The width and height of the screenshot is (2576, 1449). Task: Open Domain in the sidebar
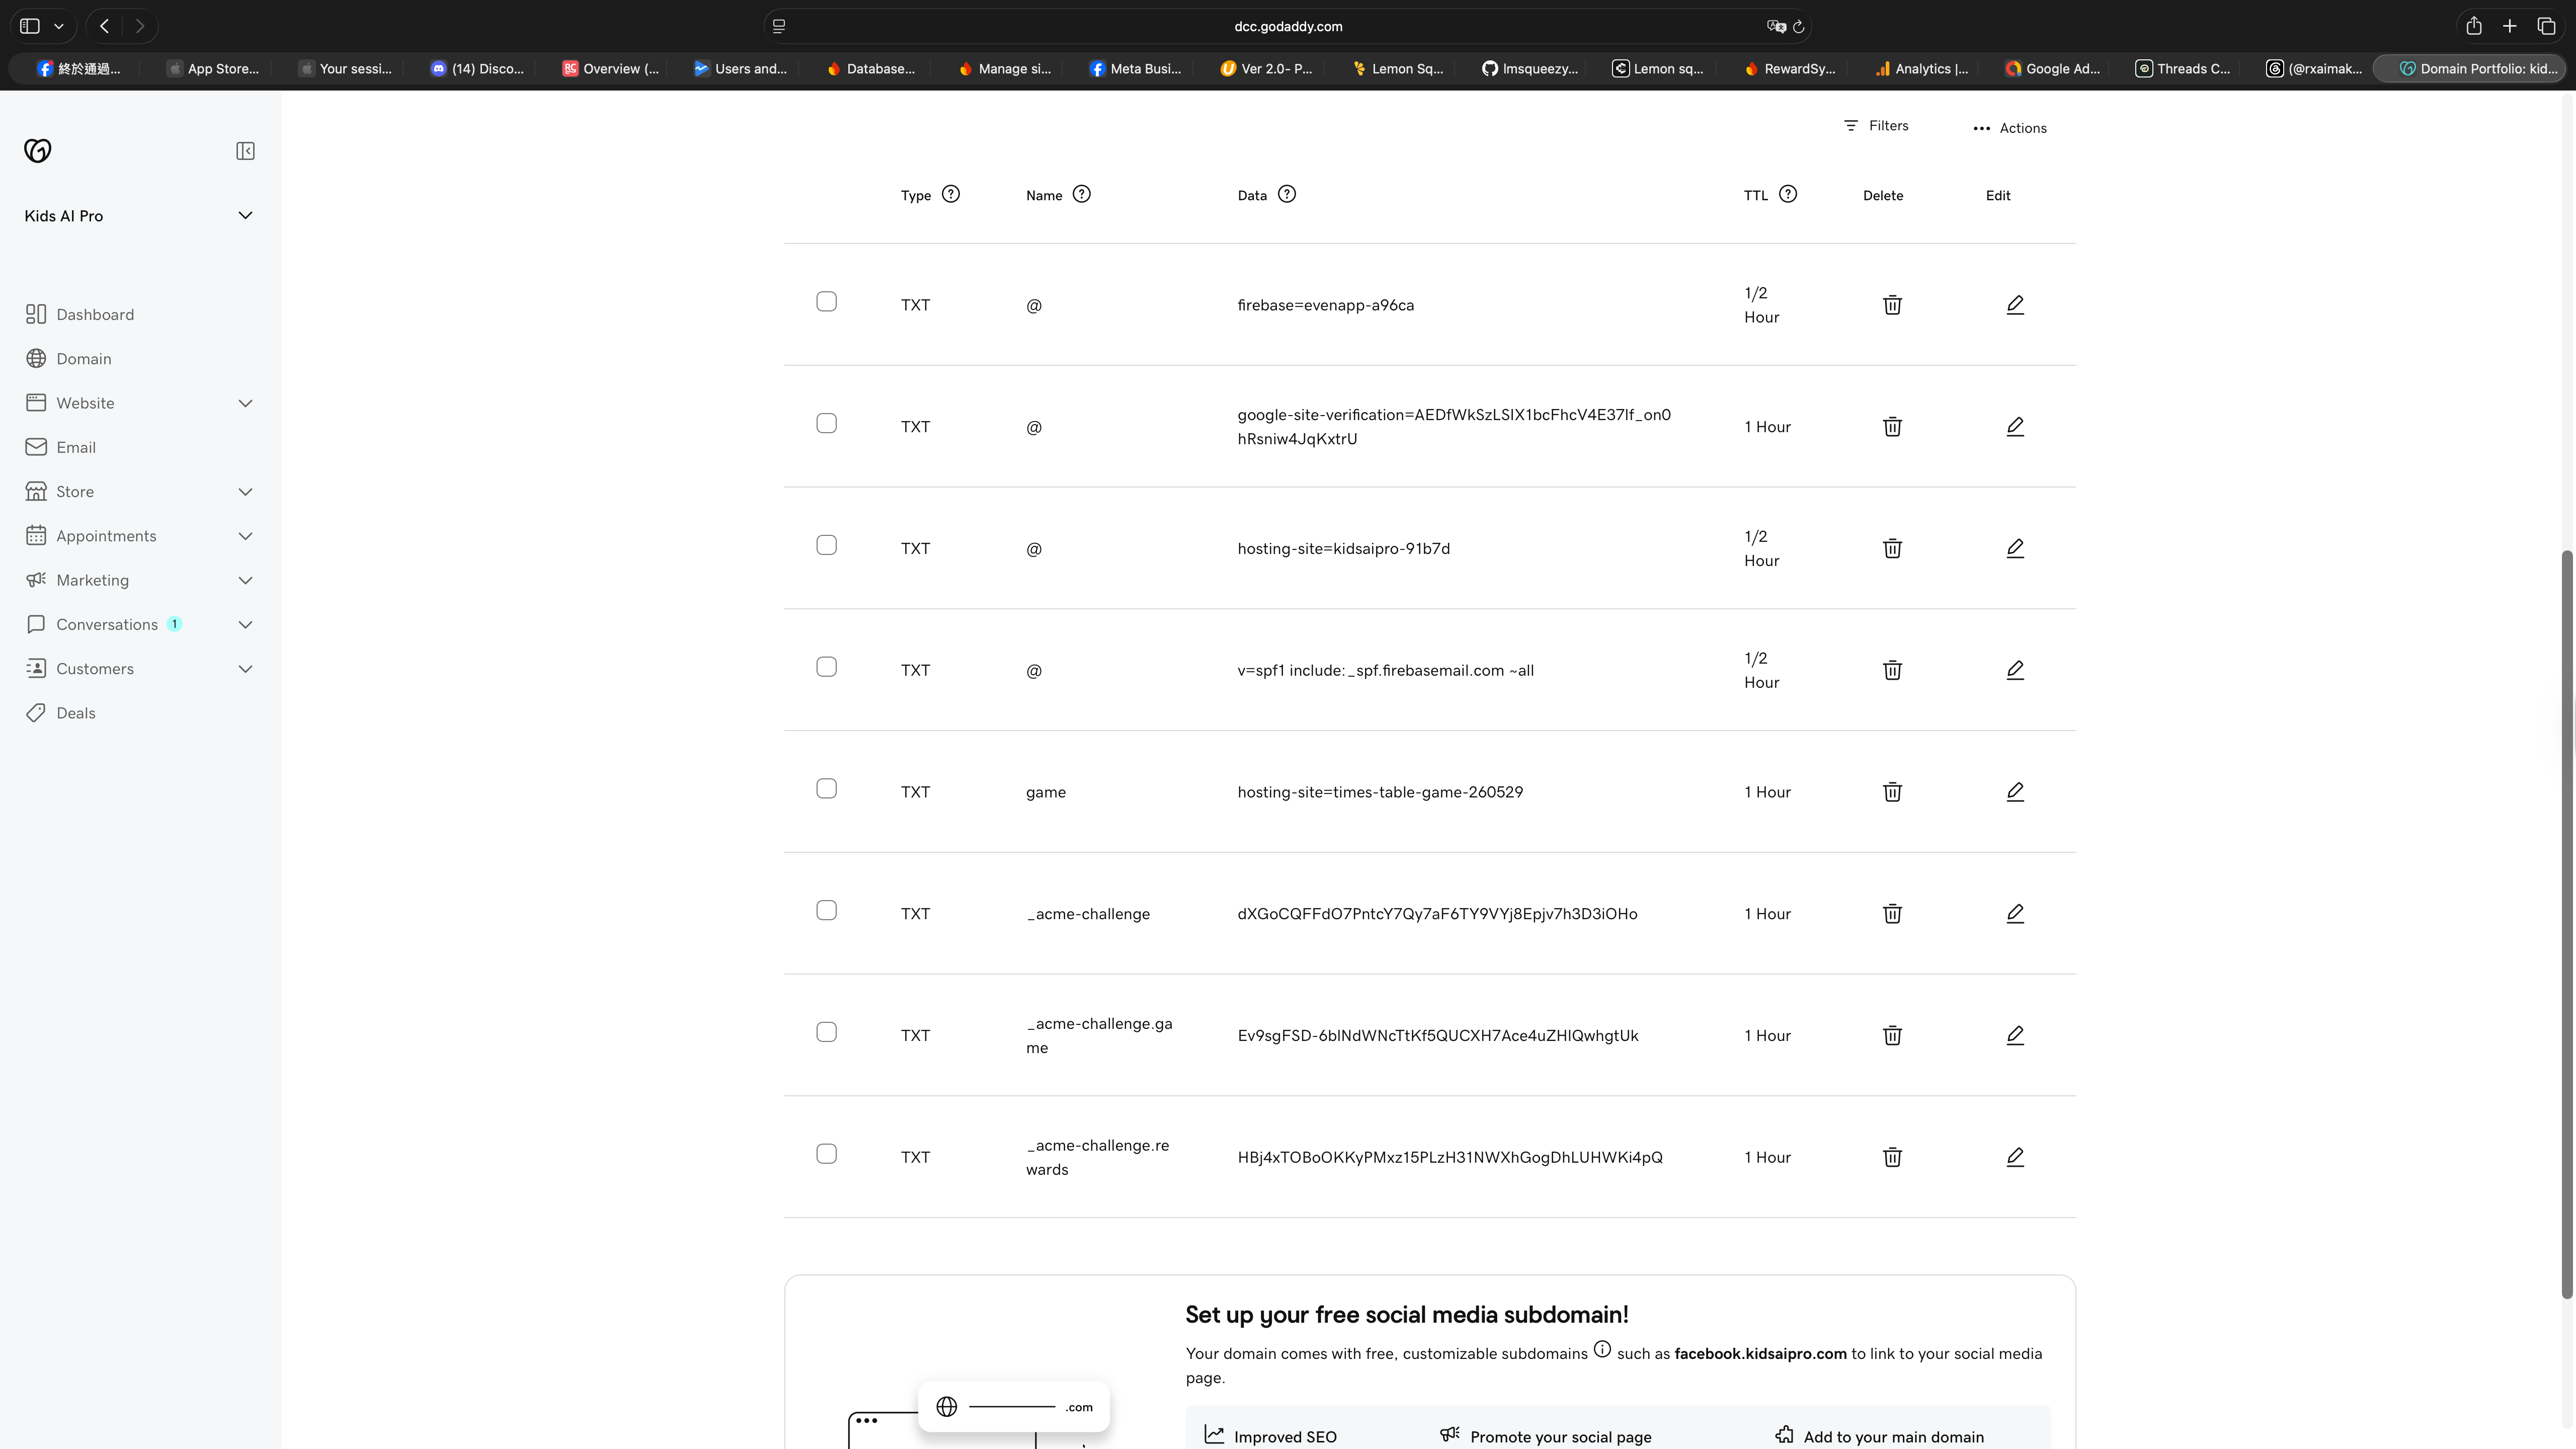pos(69,359)
